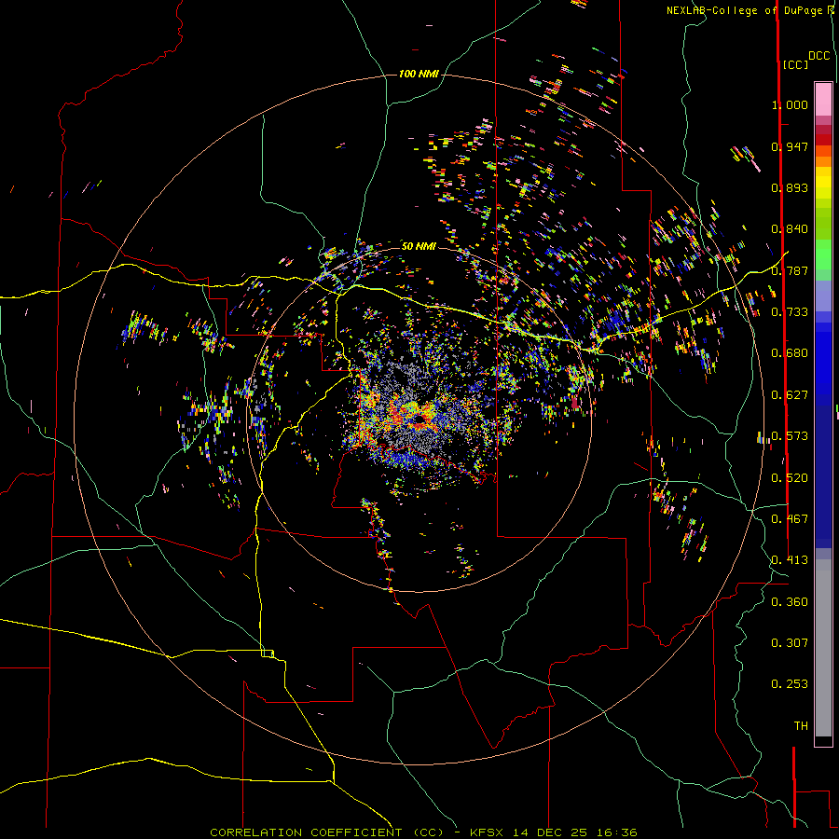Click the 0.627 scale value

pyautogui.click(x=790, y=394)
